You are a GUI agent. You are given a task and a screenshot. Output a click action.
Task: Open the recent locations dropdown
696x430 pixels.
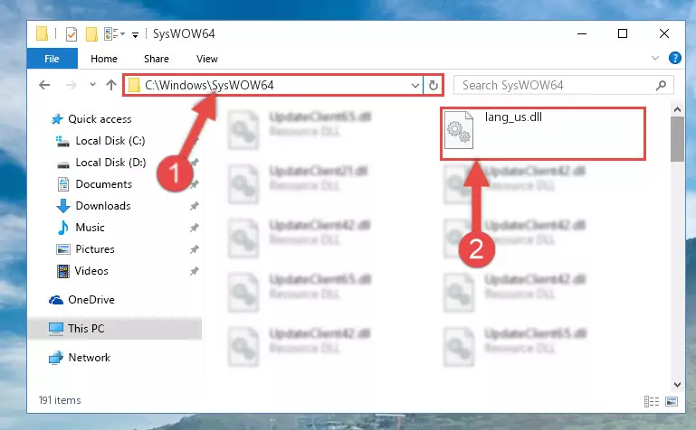tap(92, 84)
